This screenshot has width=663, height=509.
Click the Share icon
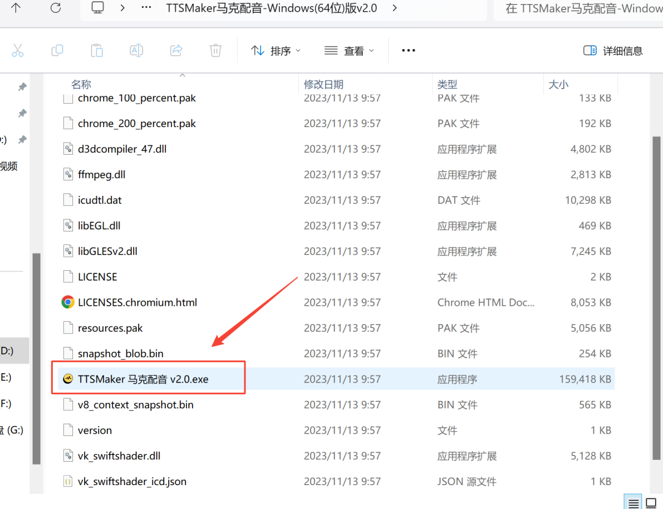pos(176,51)
